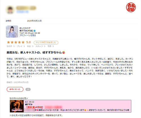Screen dimensions: 141x118
Task: Click the blue verified checkmark badge
Action: (x=34, y=31)
